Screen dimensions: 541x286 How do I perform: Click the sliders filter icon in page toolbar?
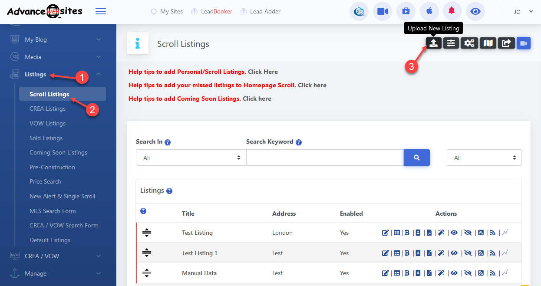click(x=451, y=43)
